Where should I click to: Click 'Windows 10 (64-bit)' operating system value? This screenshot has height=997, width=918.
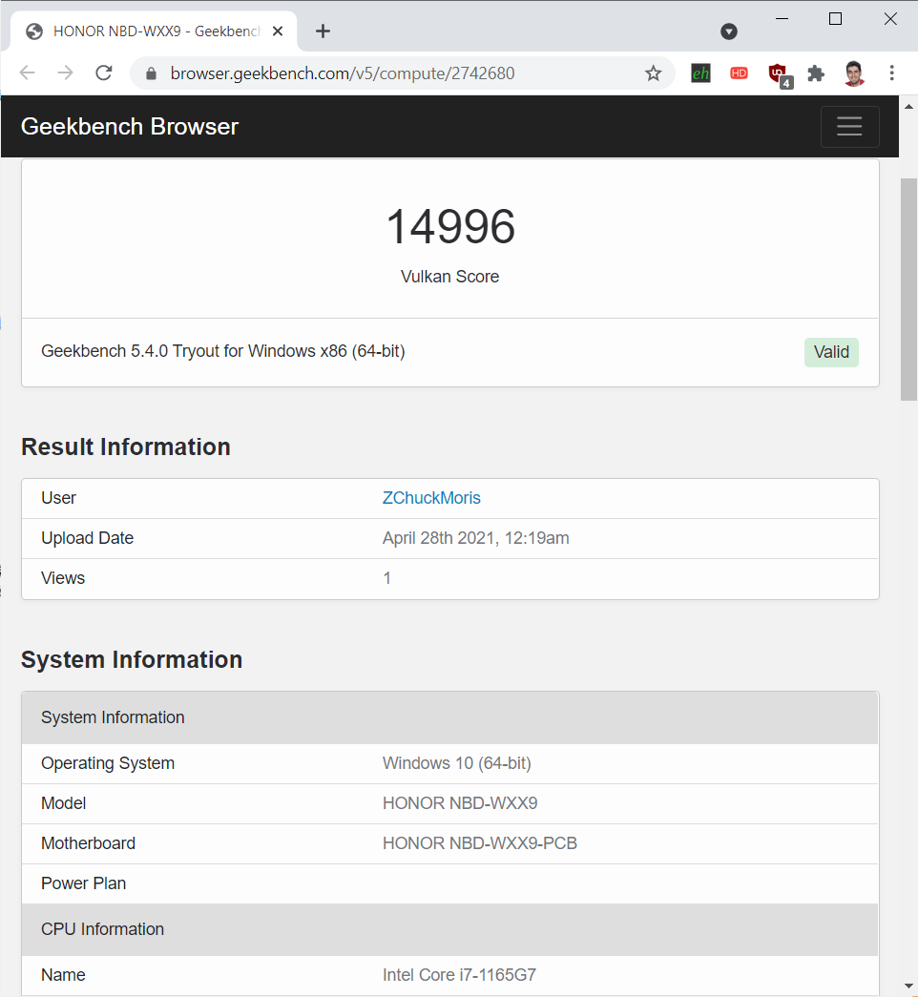click(457, 763)
